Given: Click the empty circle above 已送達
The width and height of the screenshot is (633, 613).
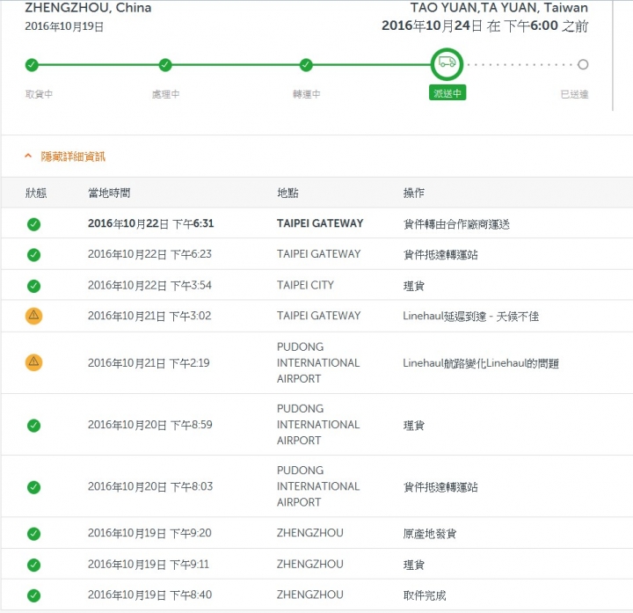Looking at the screenshot, I should [x=583, y=64].
